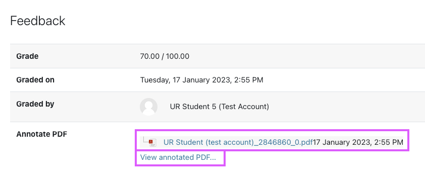This screenshot has width=425, height=185.
Task: Click the grader's grey avatar icon
Action: tap(148, 107)
